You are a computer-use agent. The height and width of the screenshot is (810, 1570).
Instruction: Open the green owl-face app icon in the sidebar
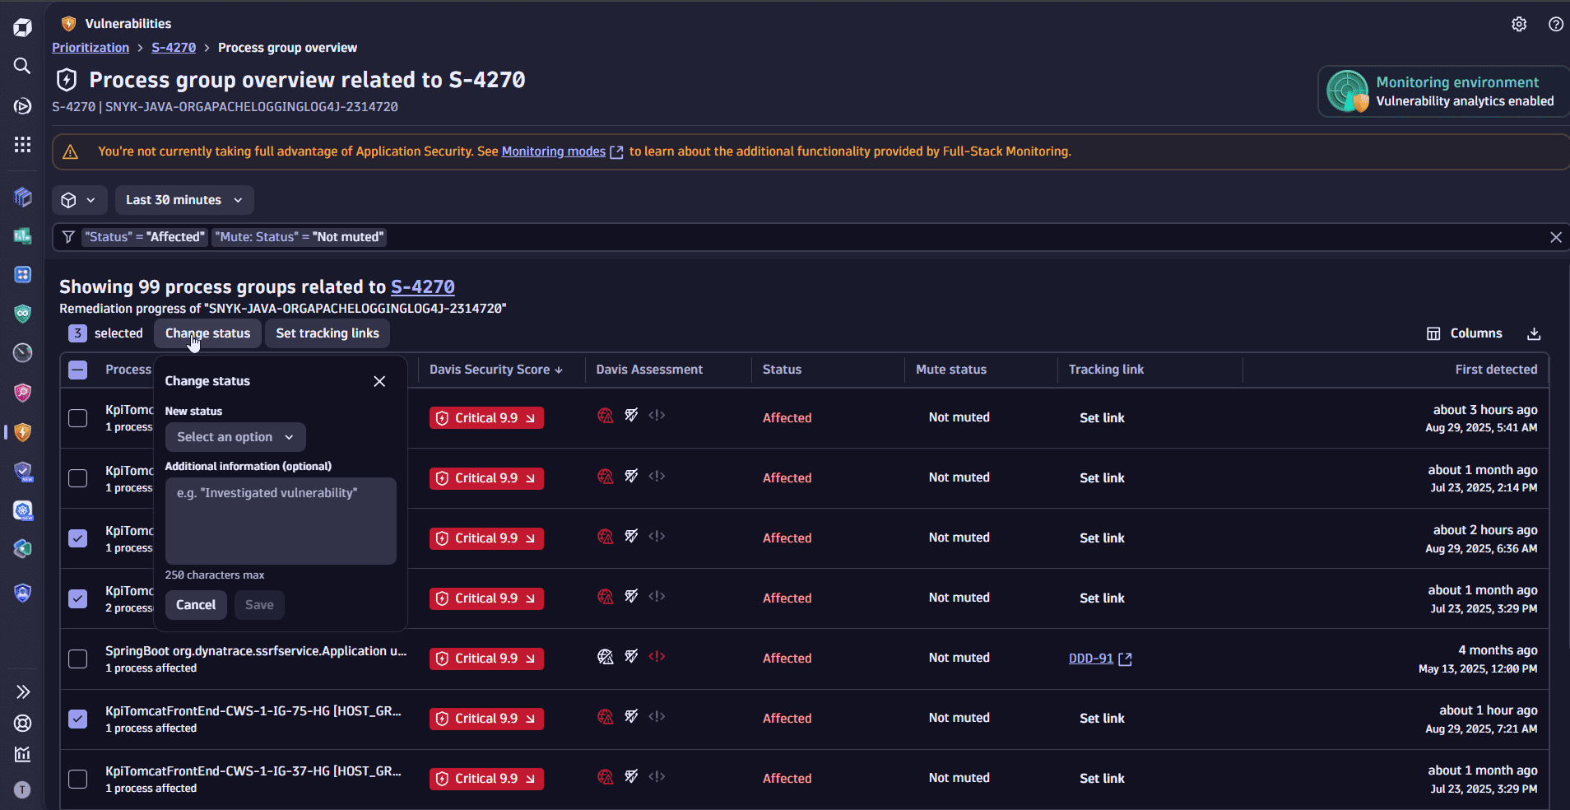click(x=22, y=314)
